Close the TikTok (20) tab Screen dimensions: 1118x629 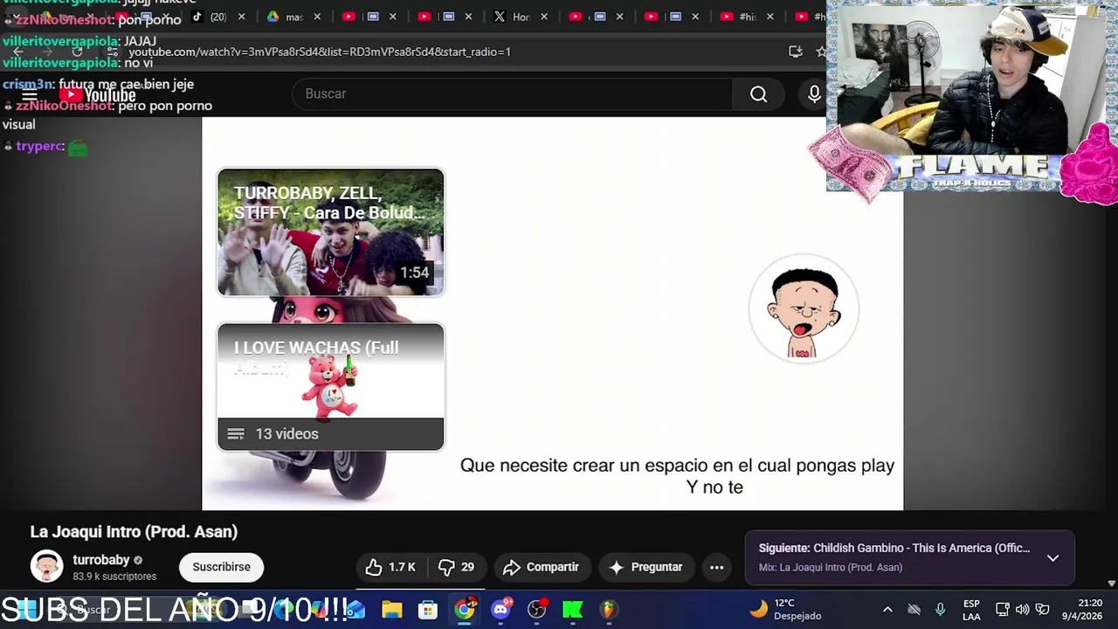point(241,17)
